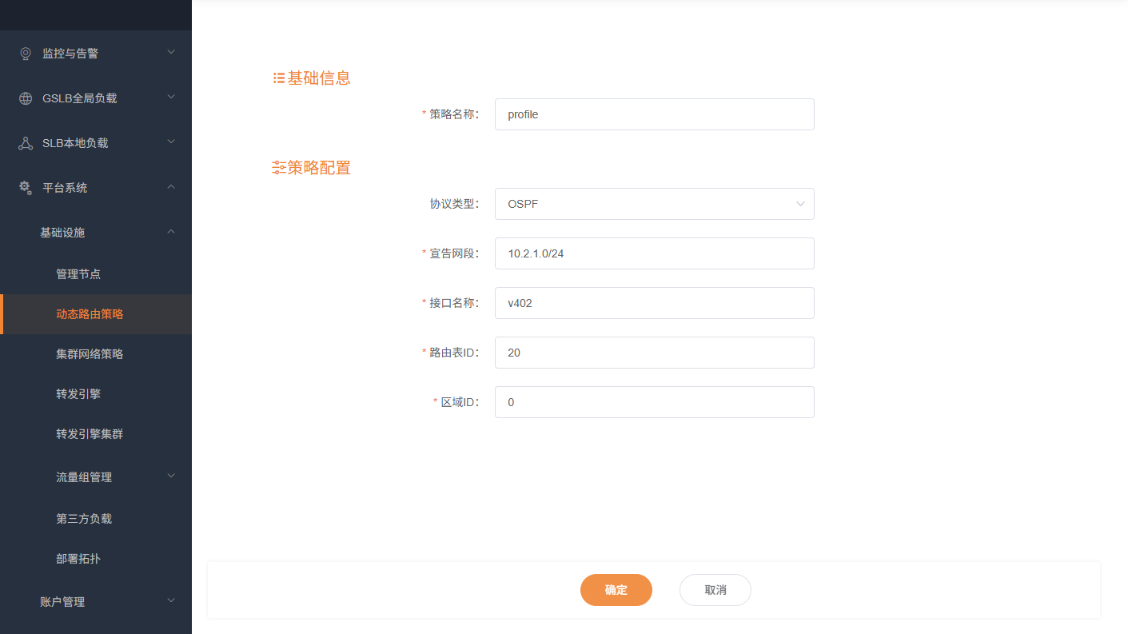
Task: Select the active 动态路由策略 entry
Action: point(89,313)
